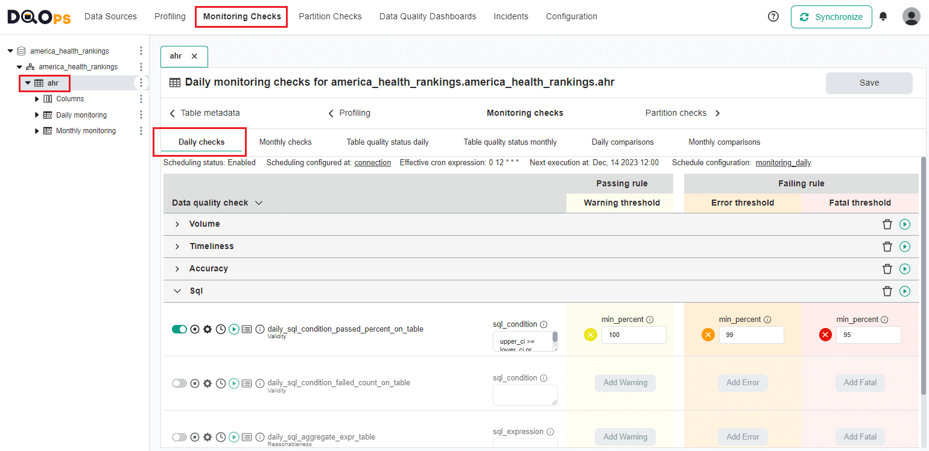This screenshot has height=451, width=929.
Task: Switch to the Monthly checks tab
Action: (x=285, y=142)
